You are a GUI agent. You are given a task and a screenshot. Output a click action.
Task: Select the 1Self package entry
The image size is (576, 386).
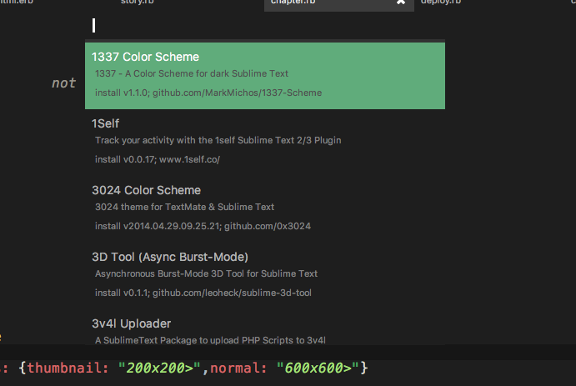tap(265, 142)
